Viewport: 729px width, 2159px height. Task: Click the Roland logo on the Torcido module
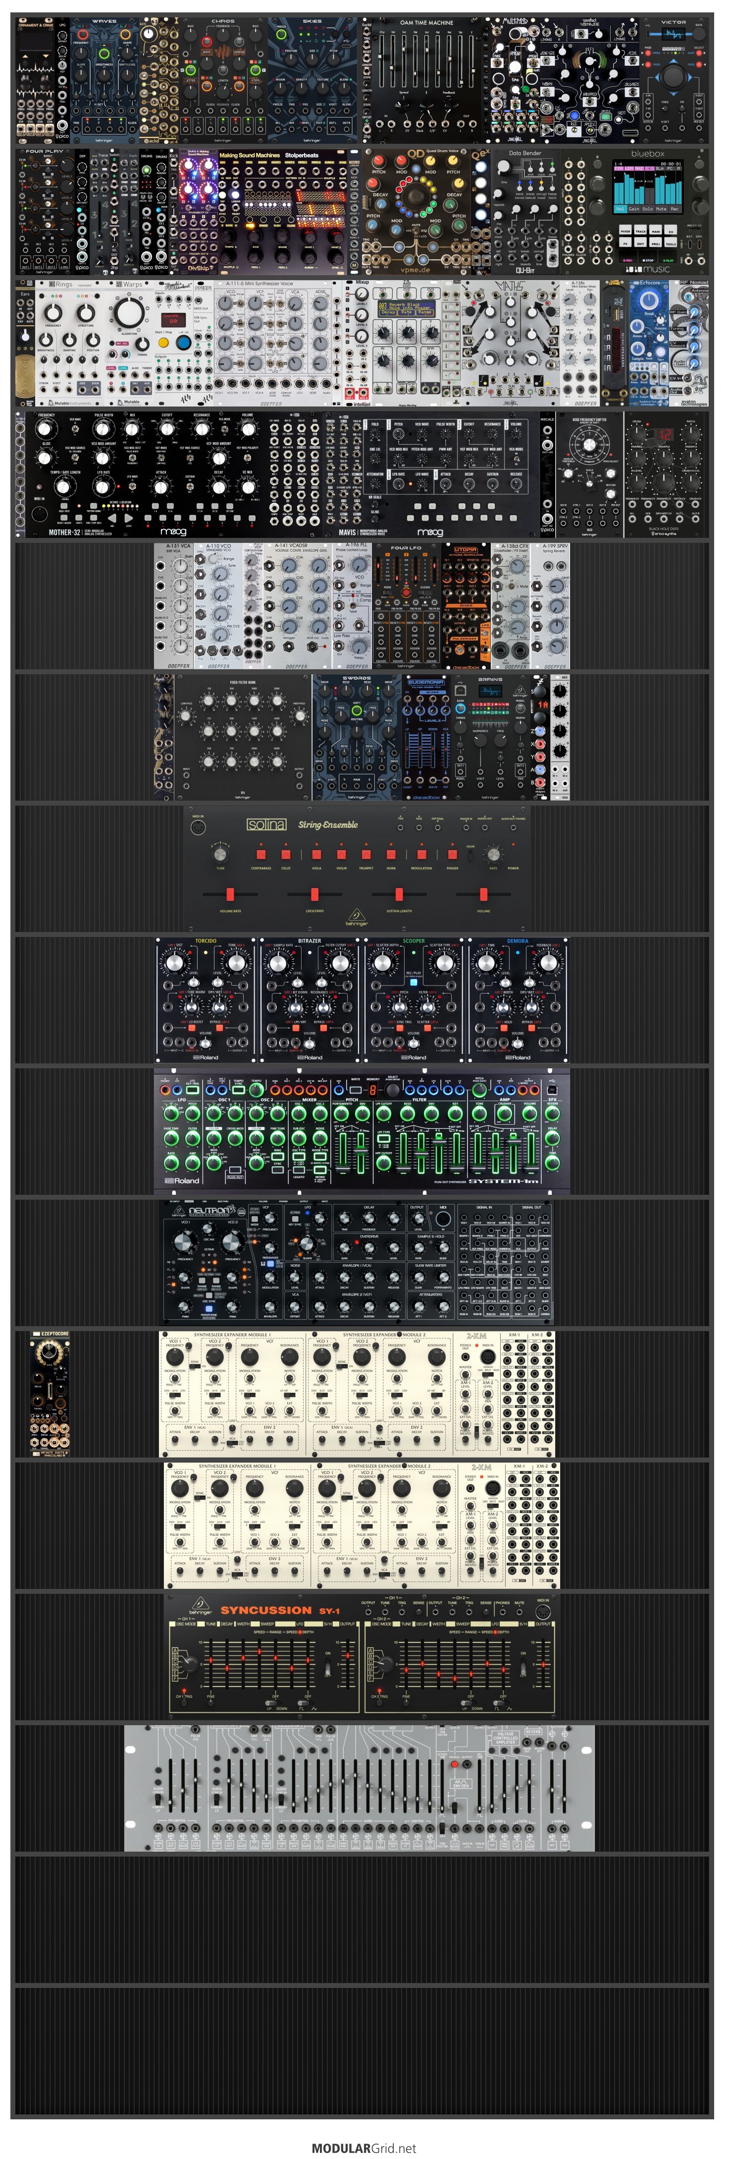click(205, 1057)
